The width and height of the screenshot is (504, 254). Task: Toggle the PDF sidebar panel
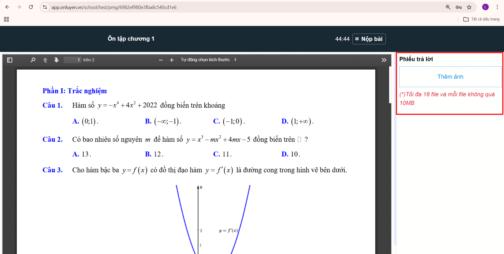10,60
